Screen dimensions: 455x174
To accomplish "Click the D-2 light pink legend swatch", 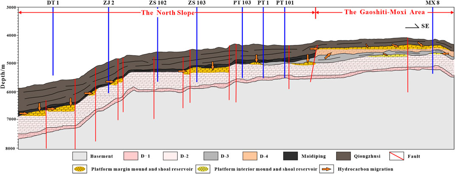I will pos(171,156).
